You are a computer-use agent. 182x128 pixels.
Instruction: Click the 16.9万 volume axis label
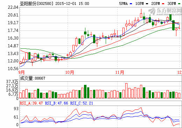coord(12,90)
